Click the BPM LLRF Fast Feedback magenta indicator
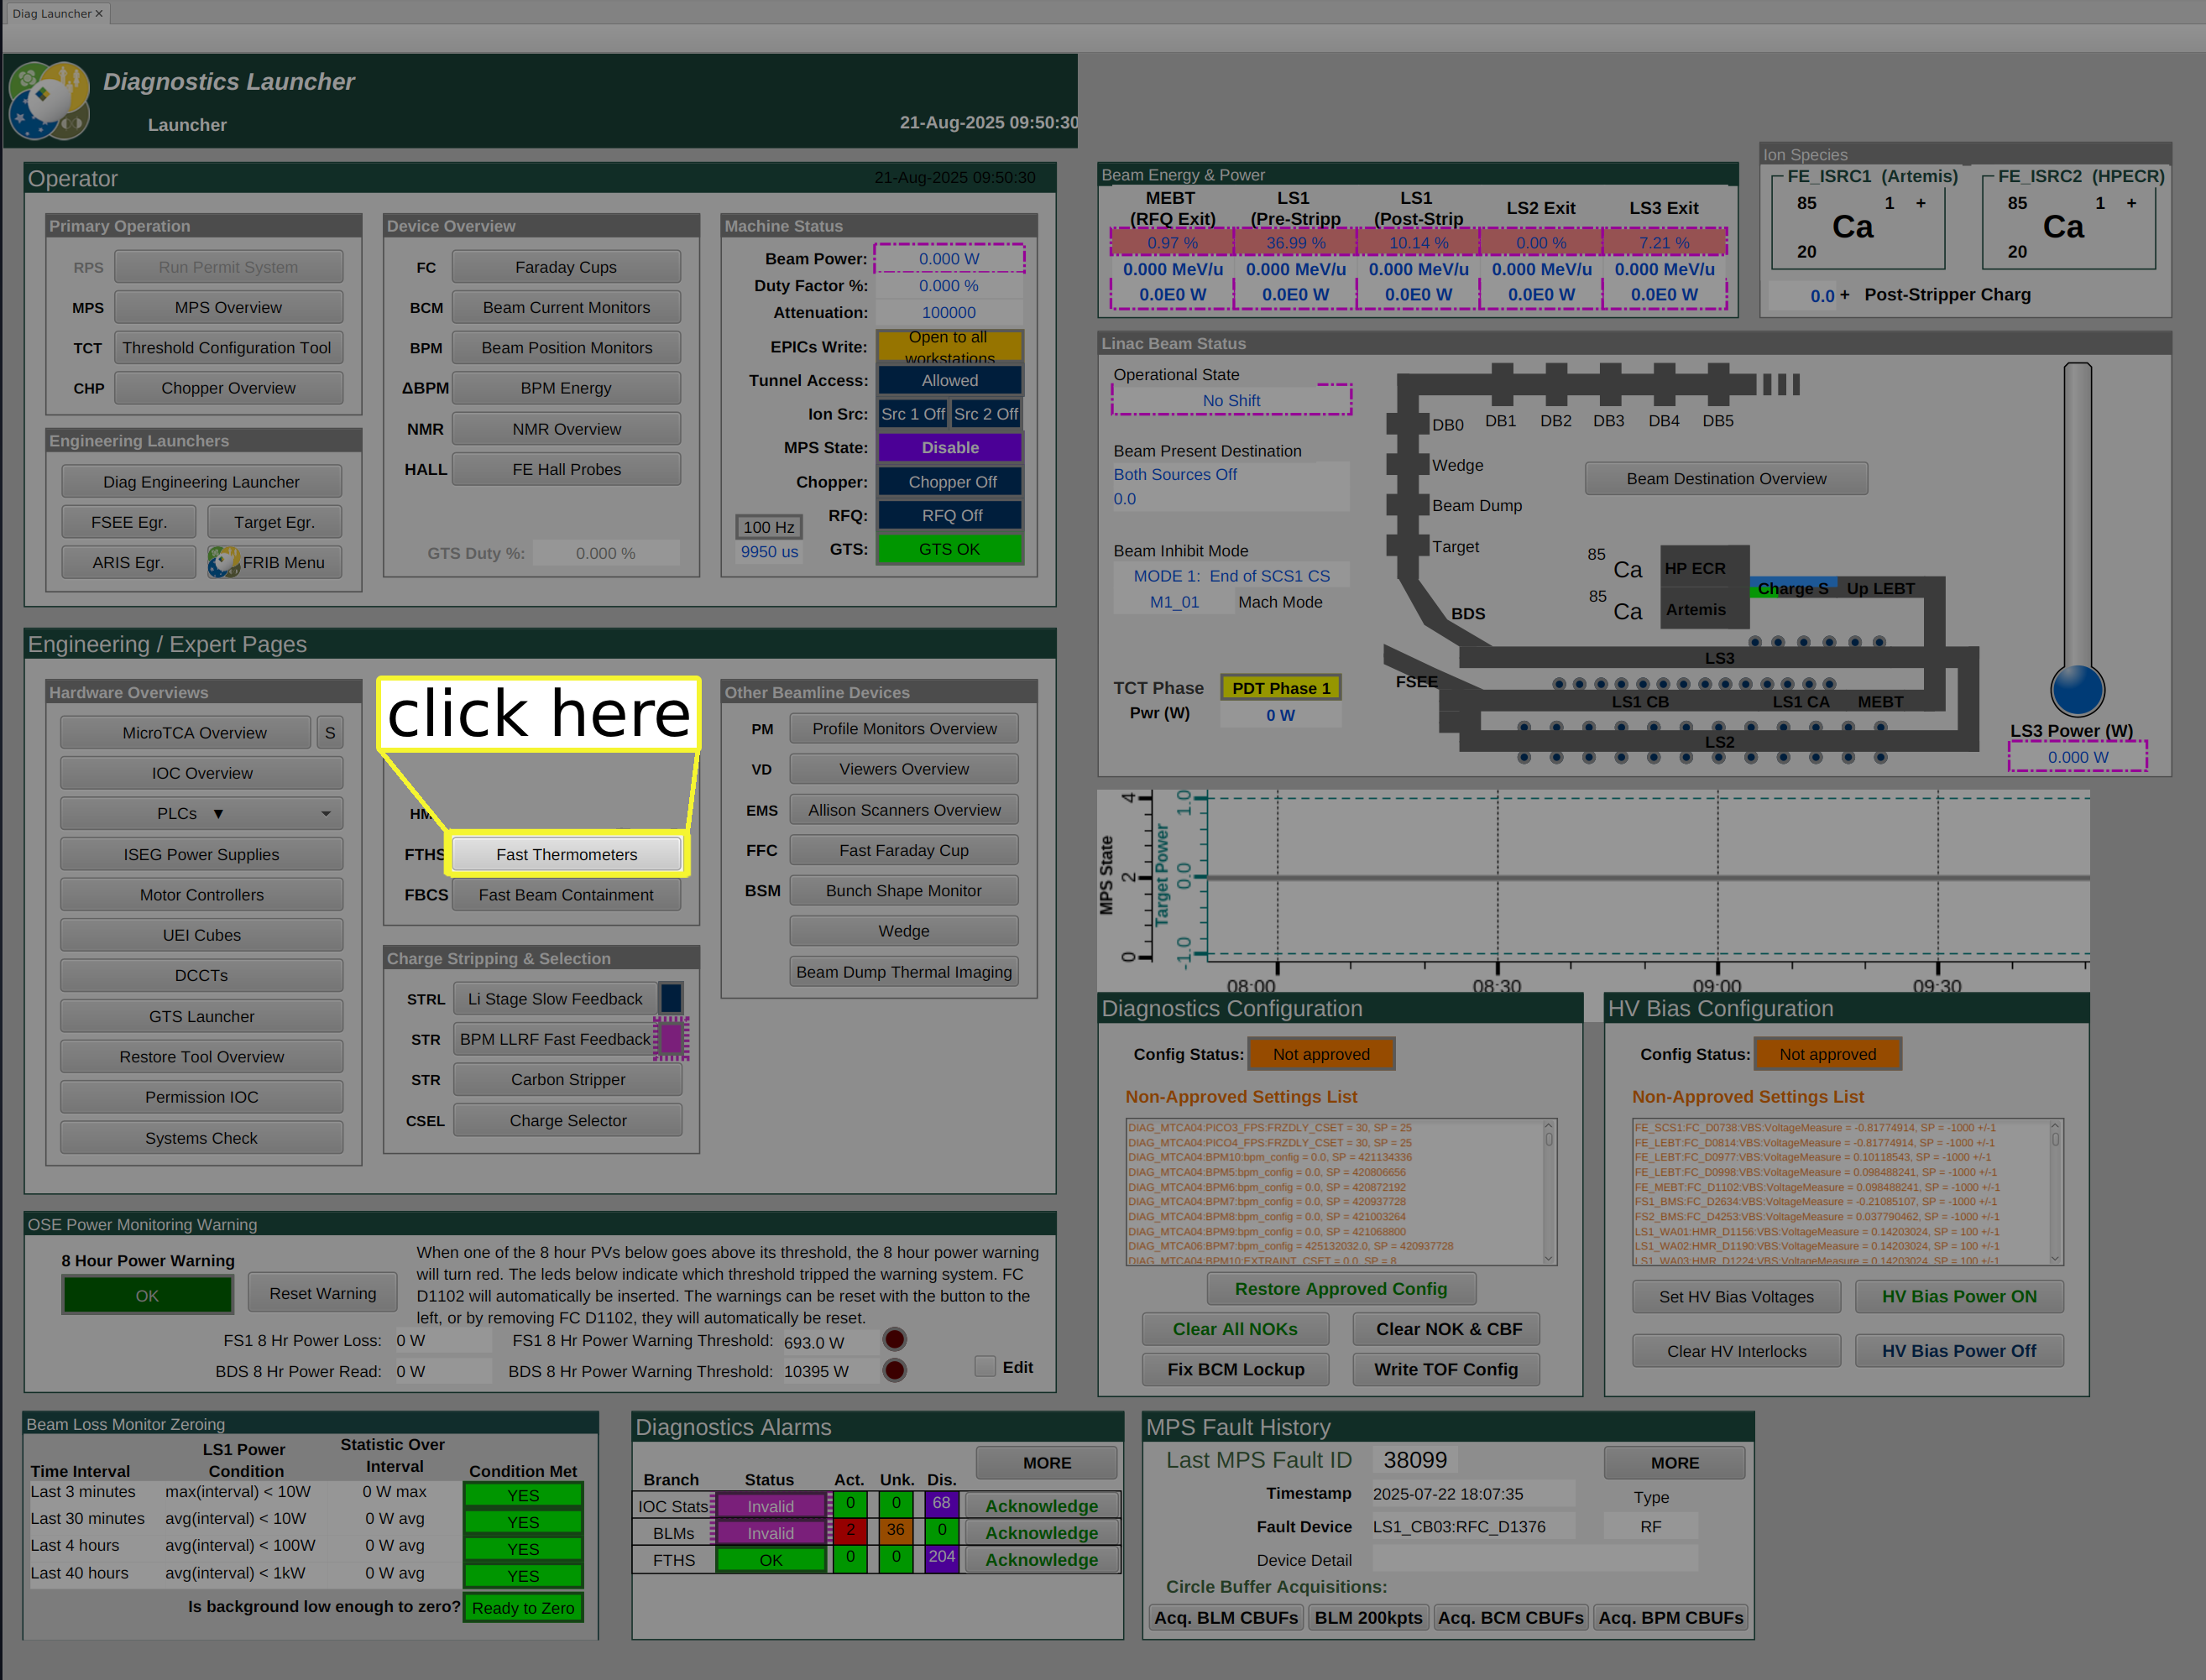Screen dimensions: 2206x1680 [x=672, y=1039]
